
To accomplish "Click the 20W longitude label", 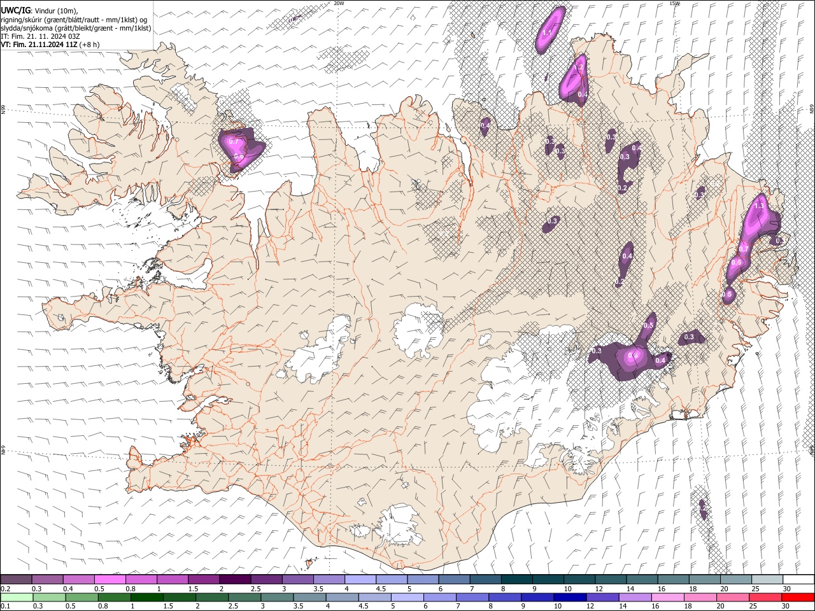I will [x=339, y=3].
